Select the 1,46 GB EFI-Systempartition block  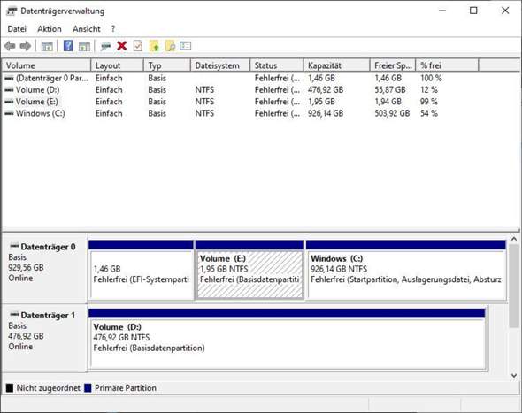pyautogui.click(x=142, y=270)
